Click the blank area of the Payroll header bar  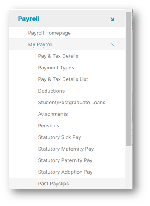75,19
